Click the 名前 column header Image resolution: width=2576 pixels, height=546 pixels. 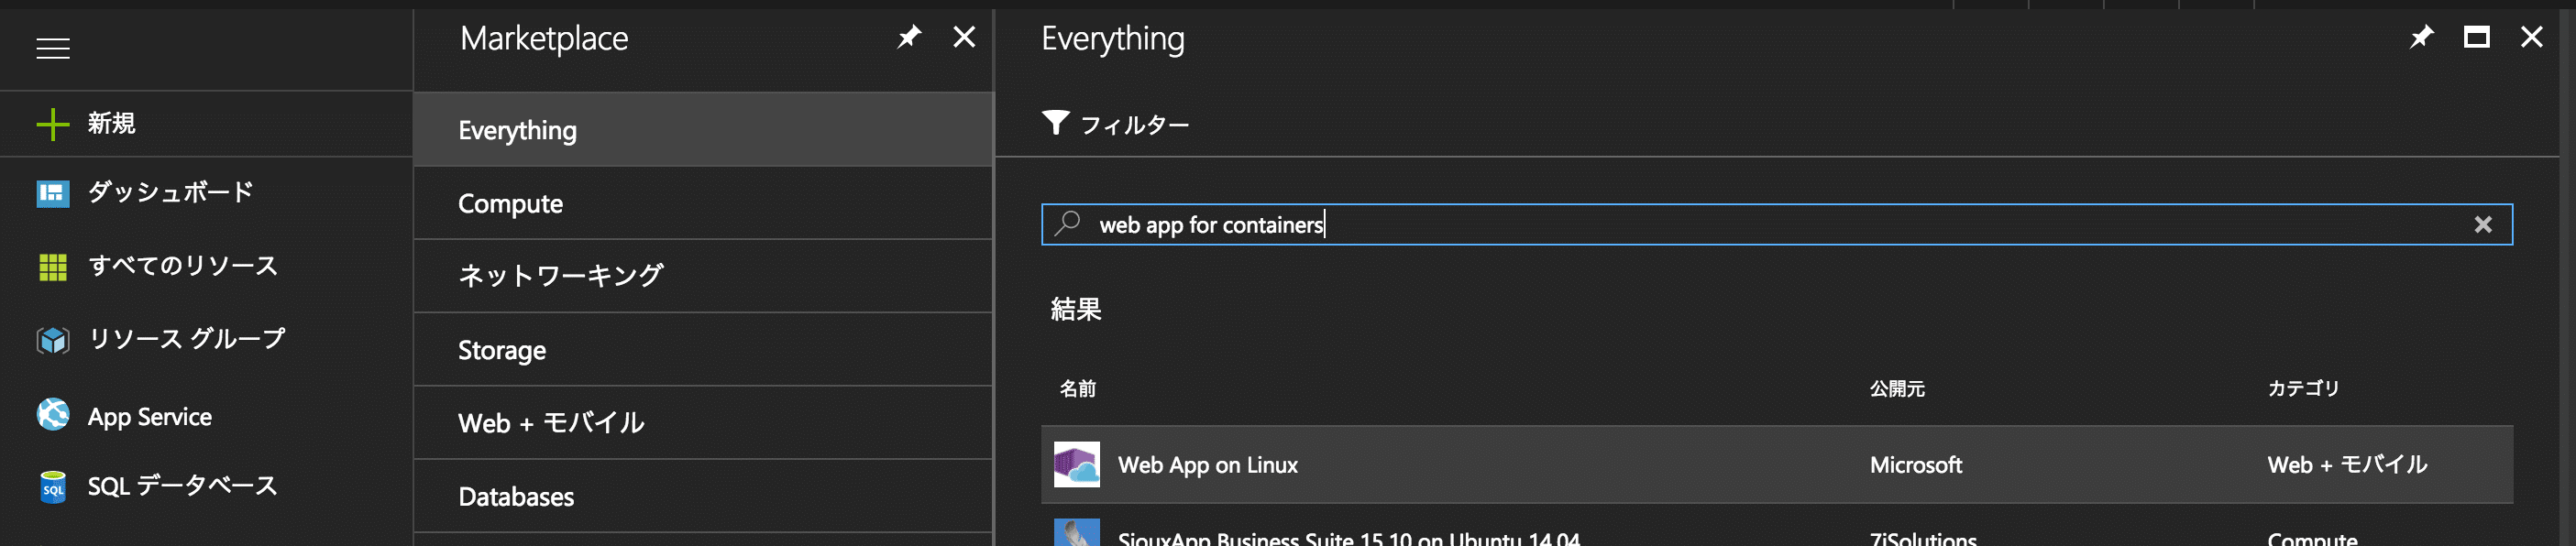click(x=1077, y=388)
